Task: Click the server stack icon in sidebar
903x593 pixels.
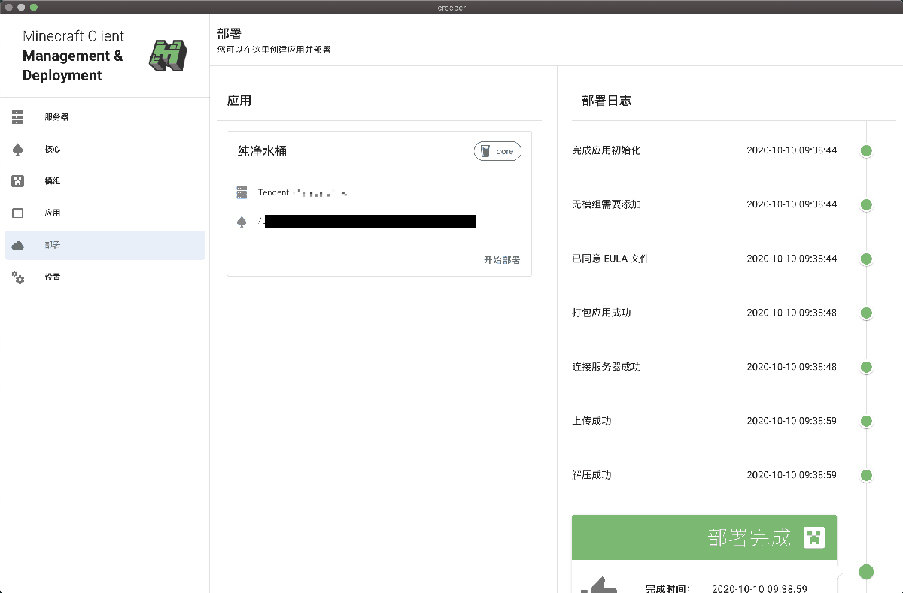Action: click(x=18, y=117)
